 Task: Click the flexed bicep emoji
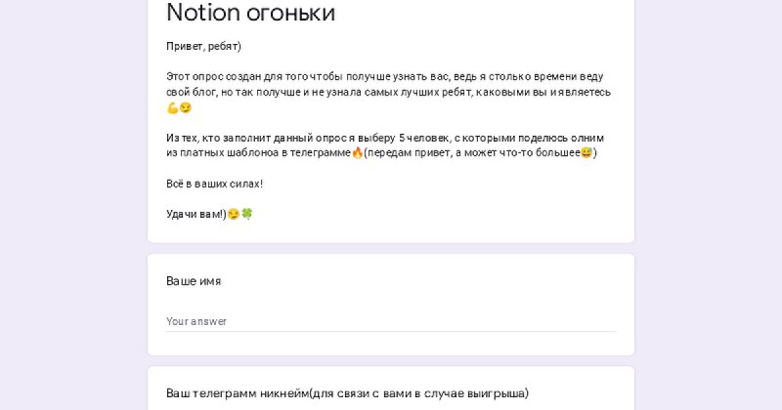pyautogui.click(x=173, y=108)
